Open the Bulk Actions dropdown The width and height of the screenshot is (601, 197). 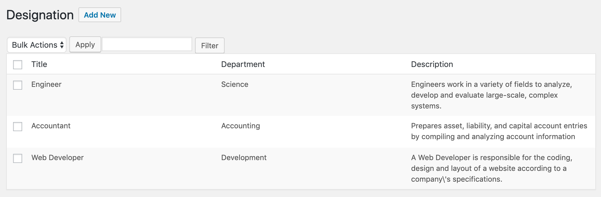[x=37, y=45]
